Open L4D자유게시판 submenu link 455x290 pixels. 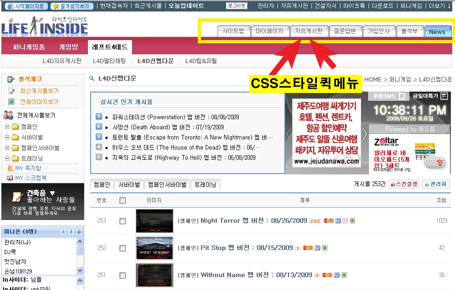[62, 61]
